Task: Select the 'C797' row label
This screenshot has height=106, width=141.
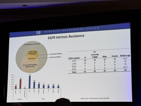Action: pos(74,61)
